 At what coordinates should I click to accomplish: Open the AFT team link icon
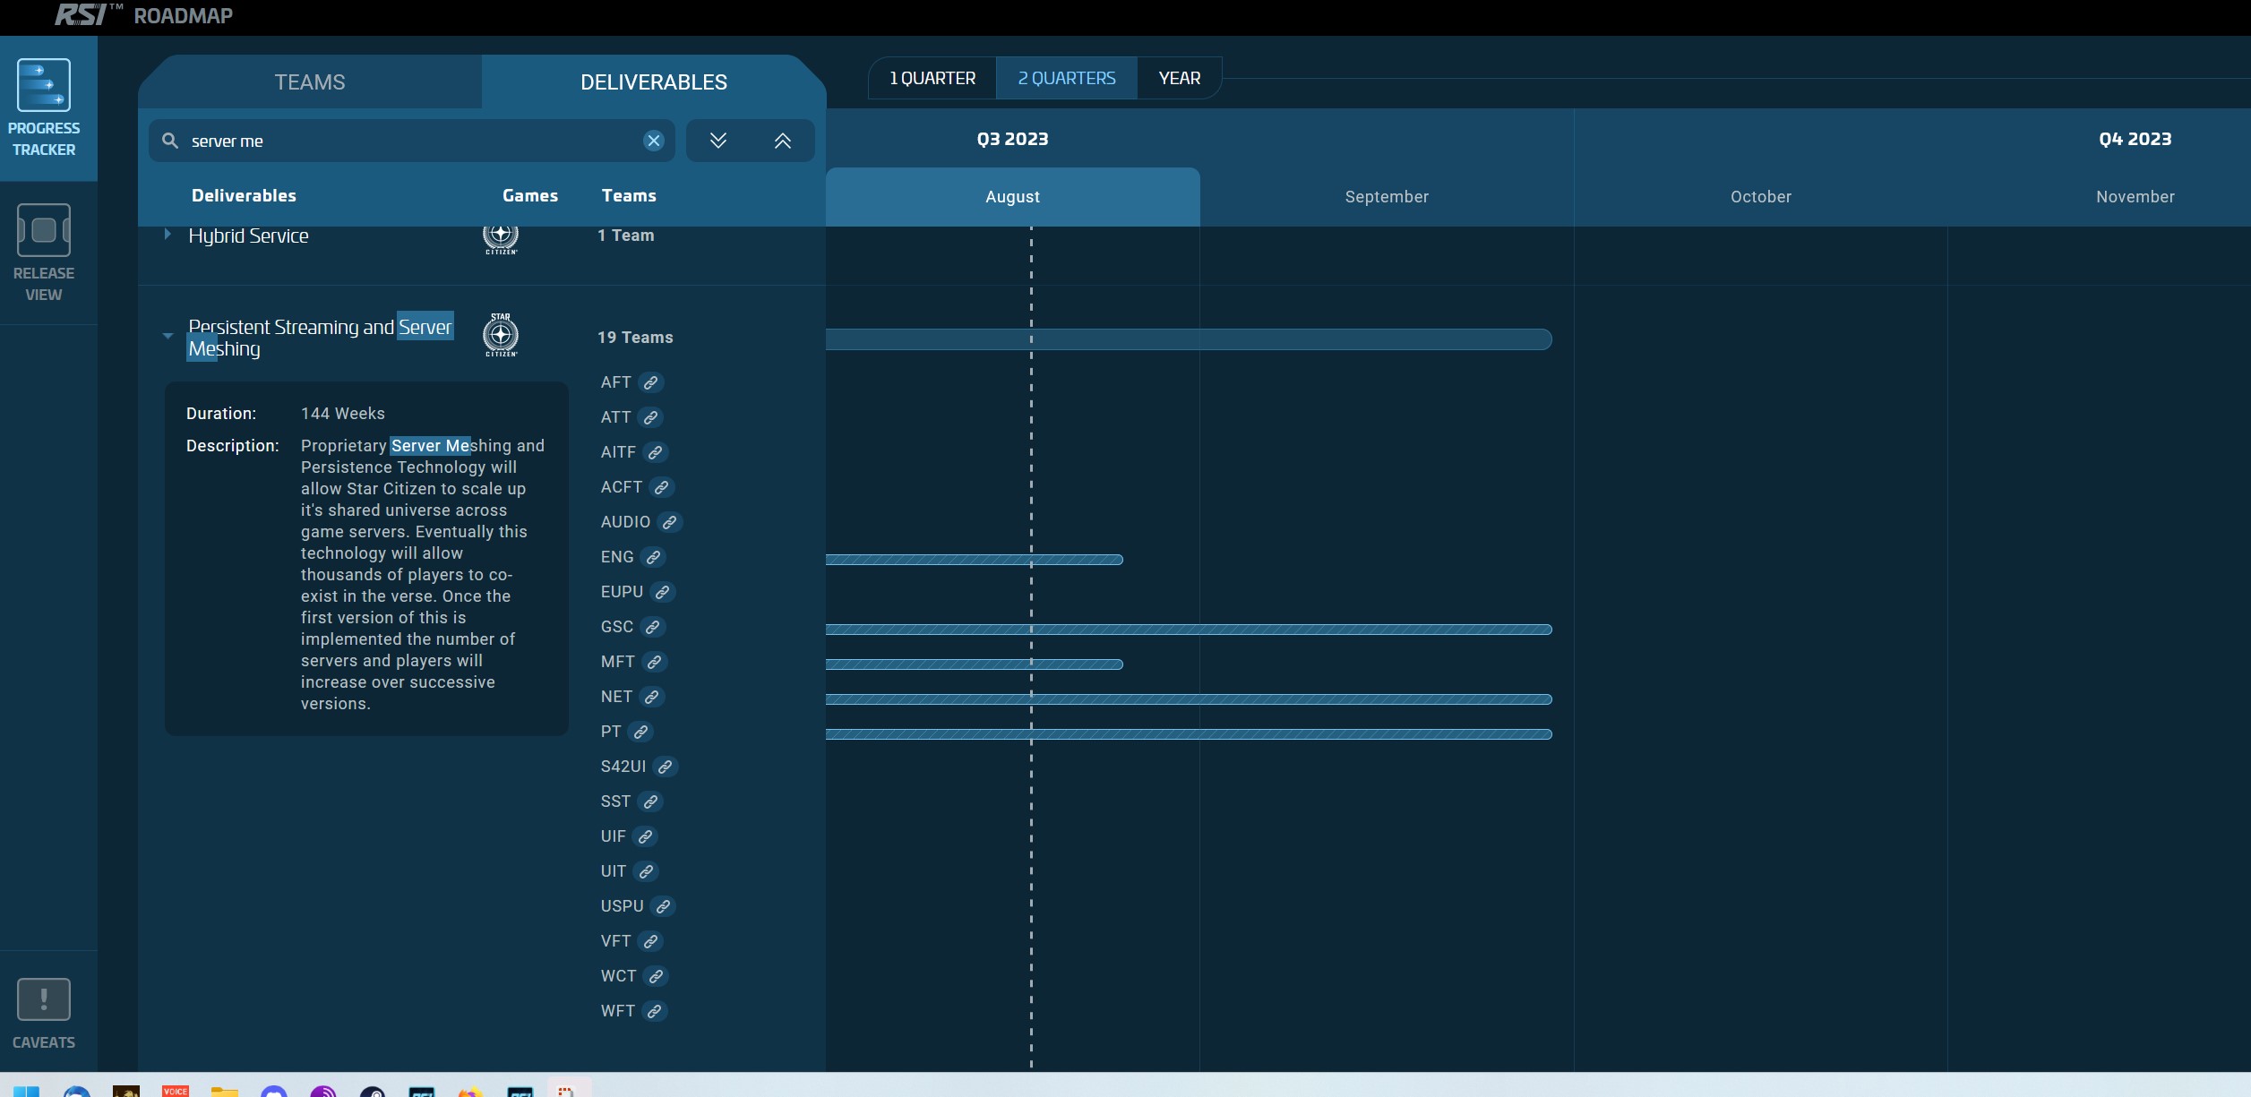pyautogui.click(x=651, y=382)
